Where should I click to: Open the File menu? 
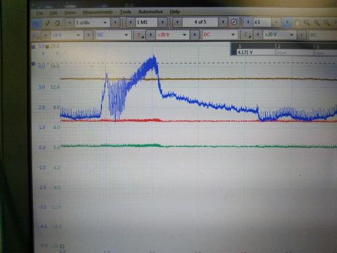[39, 13]
